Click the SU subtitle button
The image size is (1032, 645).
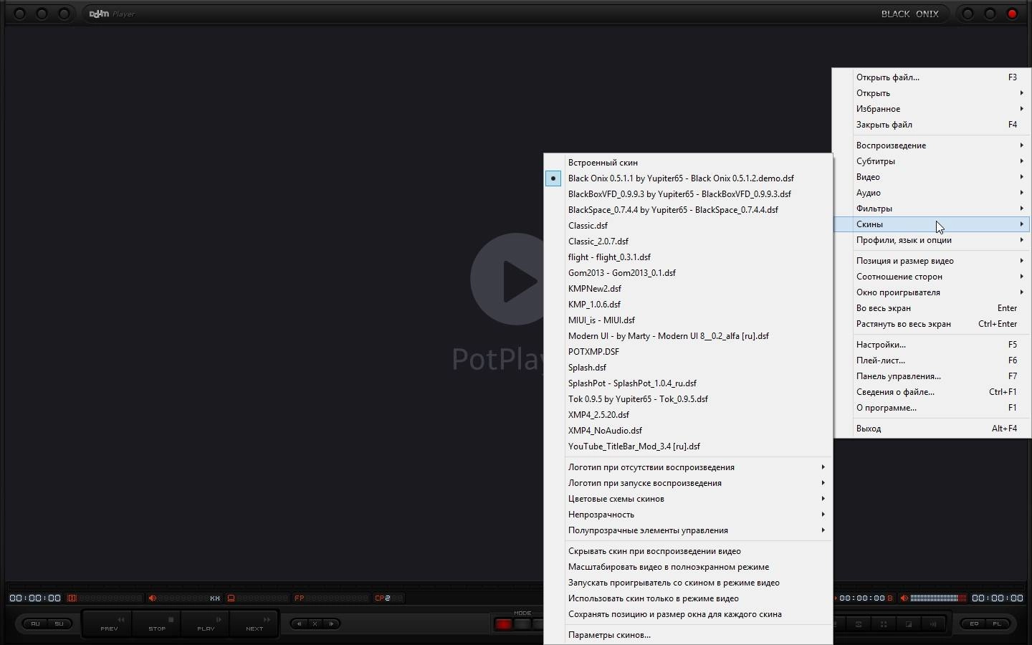(x=59, y=623)
